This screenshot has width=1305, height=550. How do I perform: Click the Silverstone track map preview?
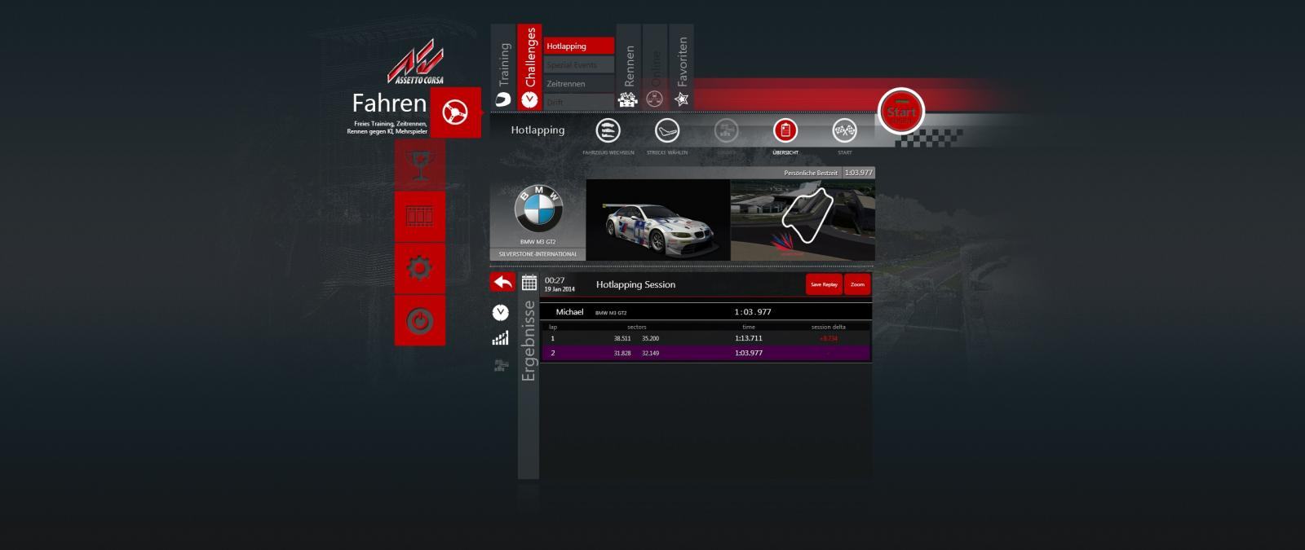[x=803, y=220]
